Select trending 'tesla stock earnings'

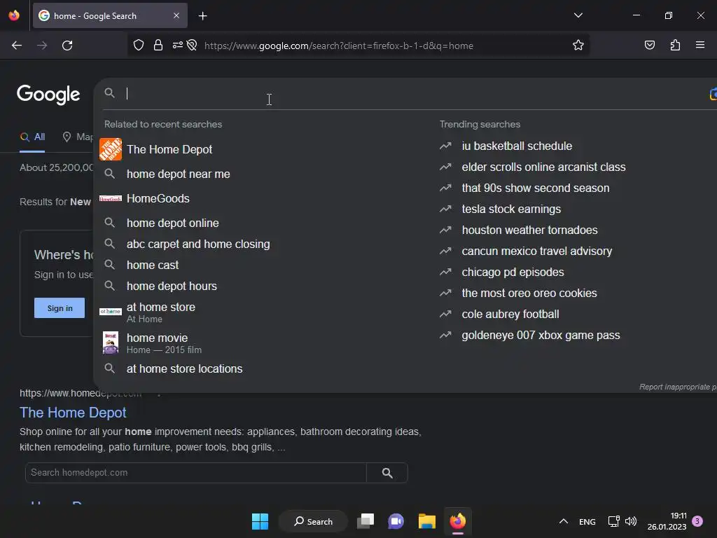[x=510, y=209]
